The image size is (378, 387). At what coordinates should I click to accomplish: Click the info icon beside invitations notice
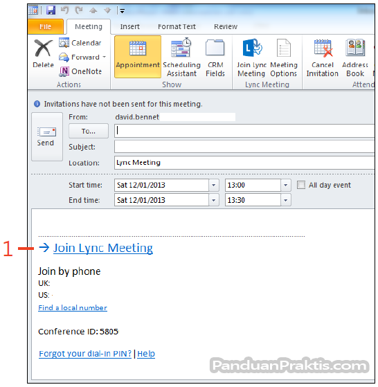click(x=37, y=104)
